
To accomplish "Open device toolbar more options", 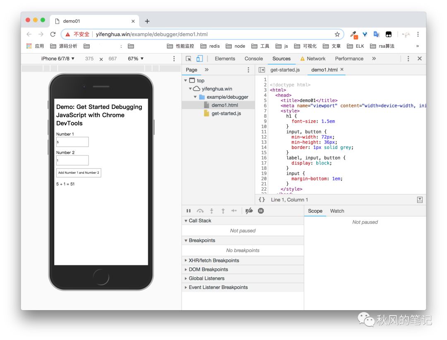I will [174, 58].
